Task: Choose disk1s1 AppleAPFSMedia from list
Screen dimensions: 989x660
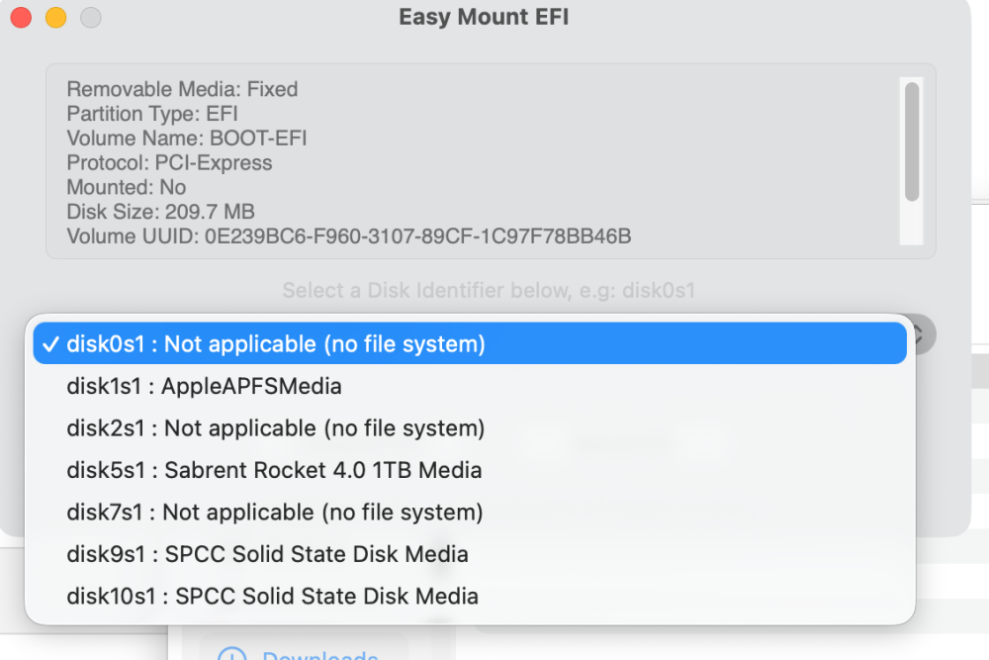Action: point(470,386)
